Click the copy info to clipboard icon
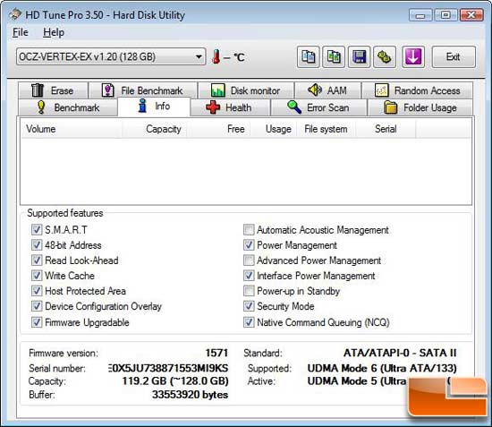Screen dimensions: 492x427 (309, 57)
